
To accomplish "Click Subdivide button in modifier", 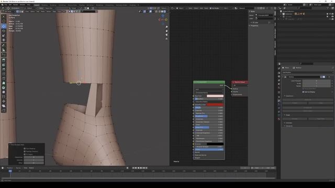I will pos(307,100).
